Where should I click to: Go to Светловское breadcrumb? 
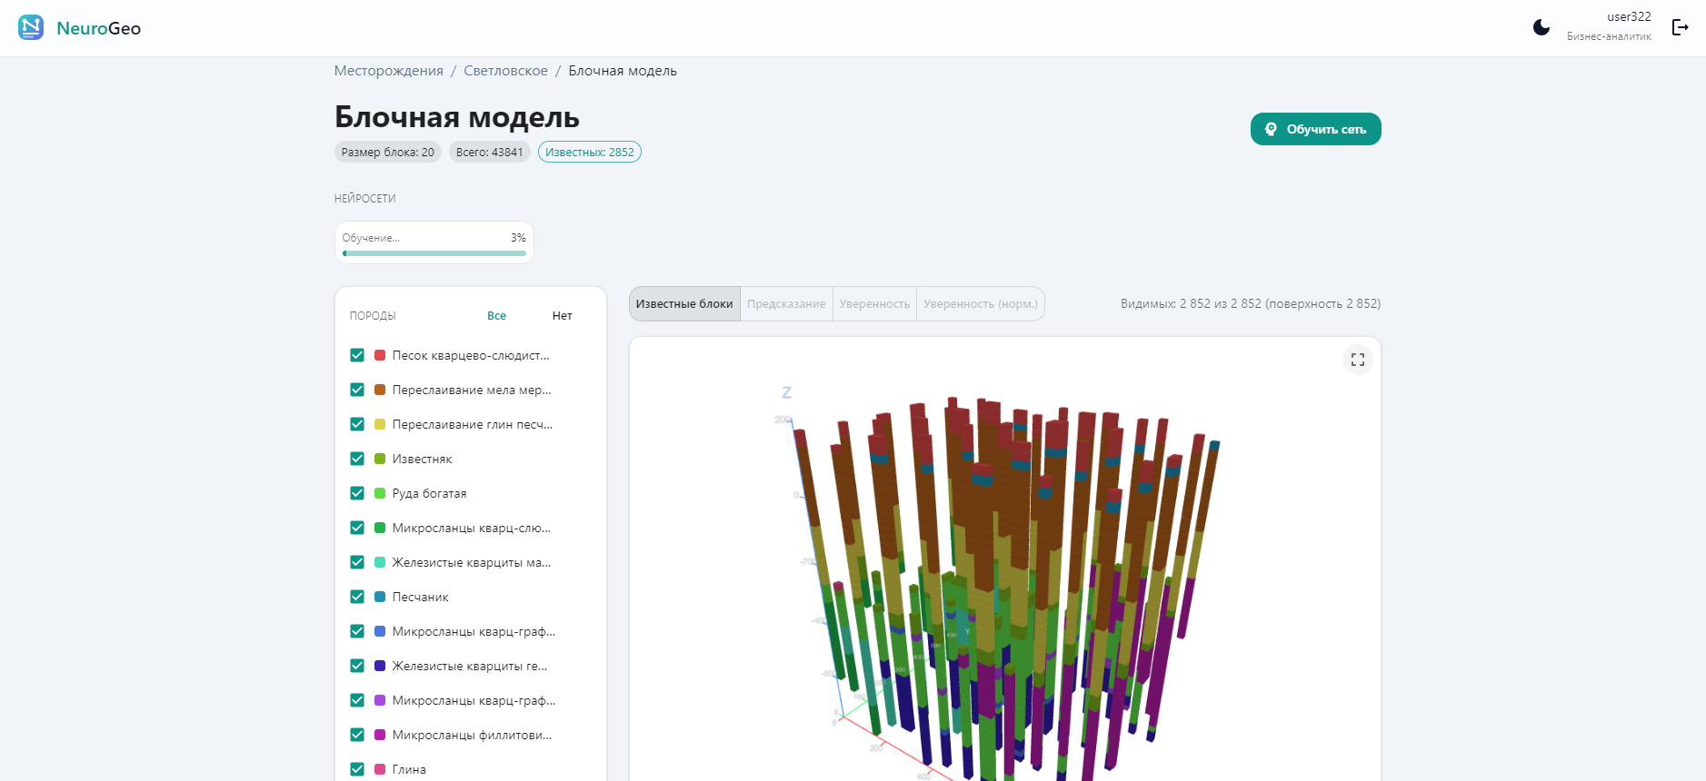point(505,71)
